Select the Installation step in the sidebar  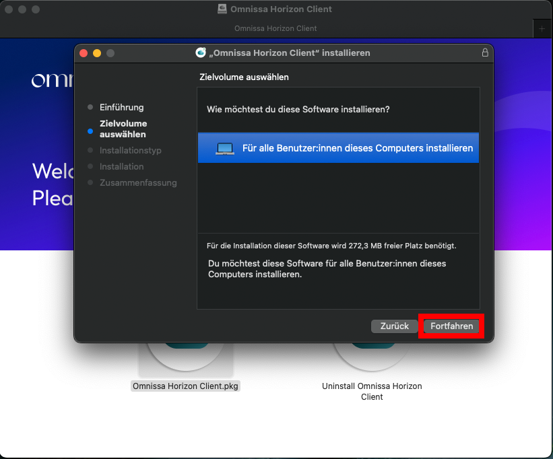pos(121,166)
